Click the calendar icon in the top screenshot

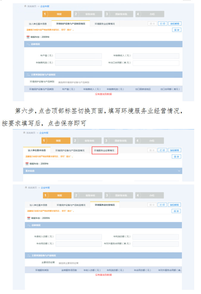[28, 37]
